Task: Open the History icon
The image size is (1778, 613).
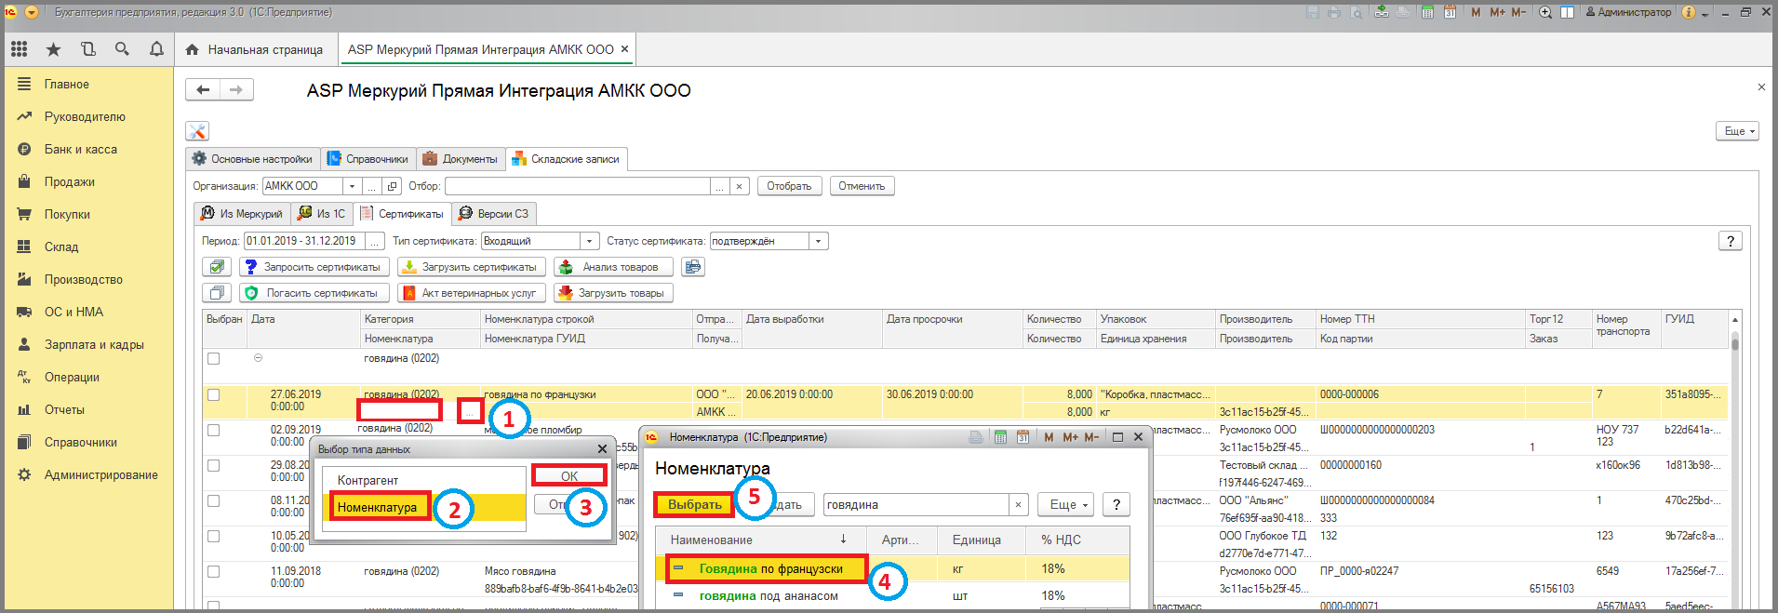Action: point(88,49)
